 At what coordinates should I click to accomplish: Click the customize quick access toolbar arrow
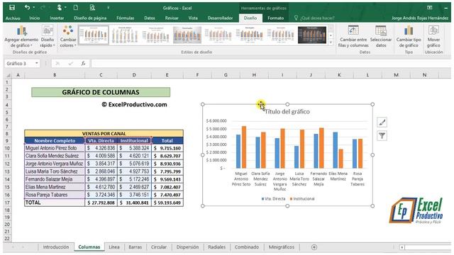coord(108,8)
